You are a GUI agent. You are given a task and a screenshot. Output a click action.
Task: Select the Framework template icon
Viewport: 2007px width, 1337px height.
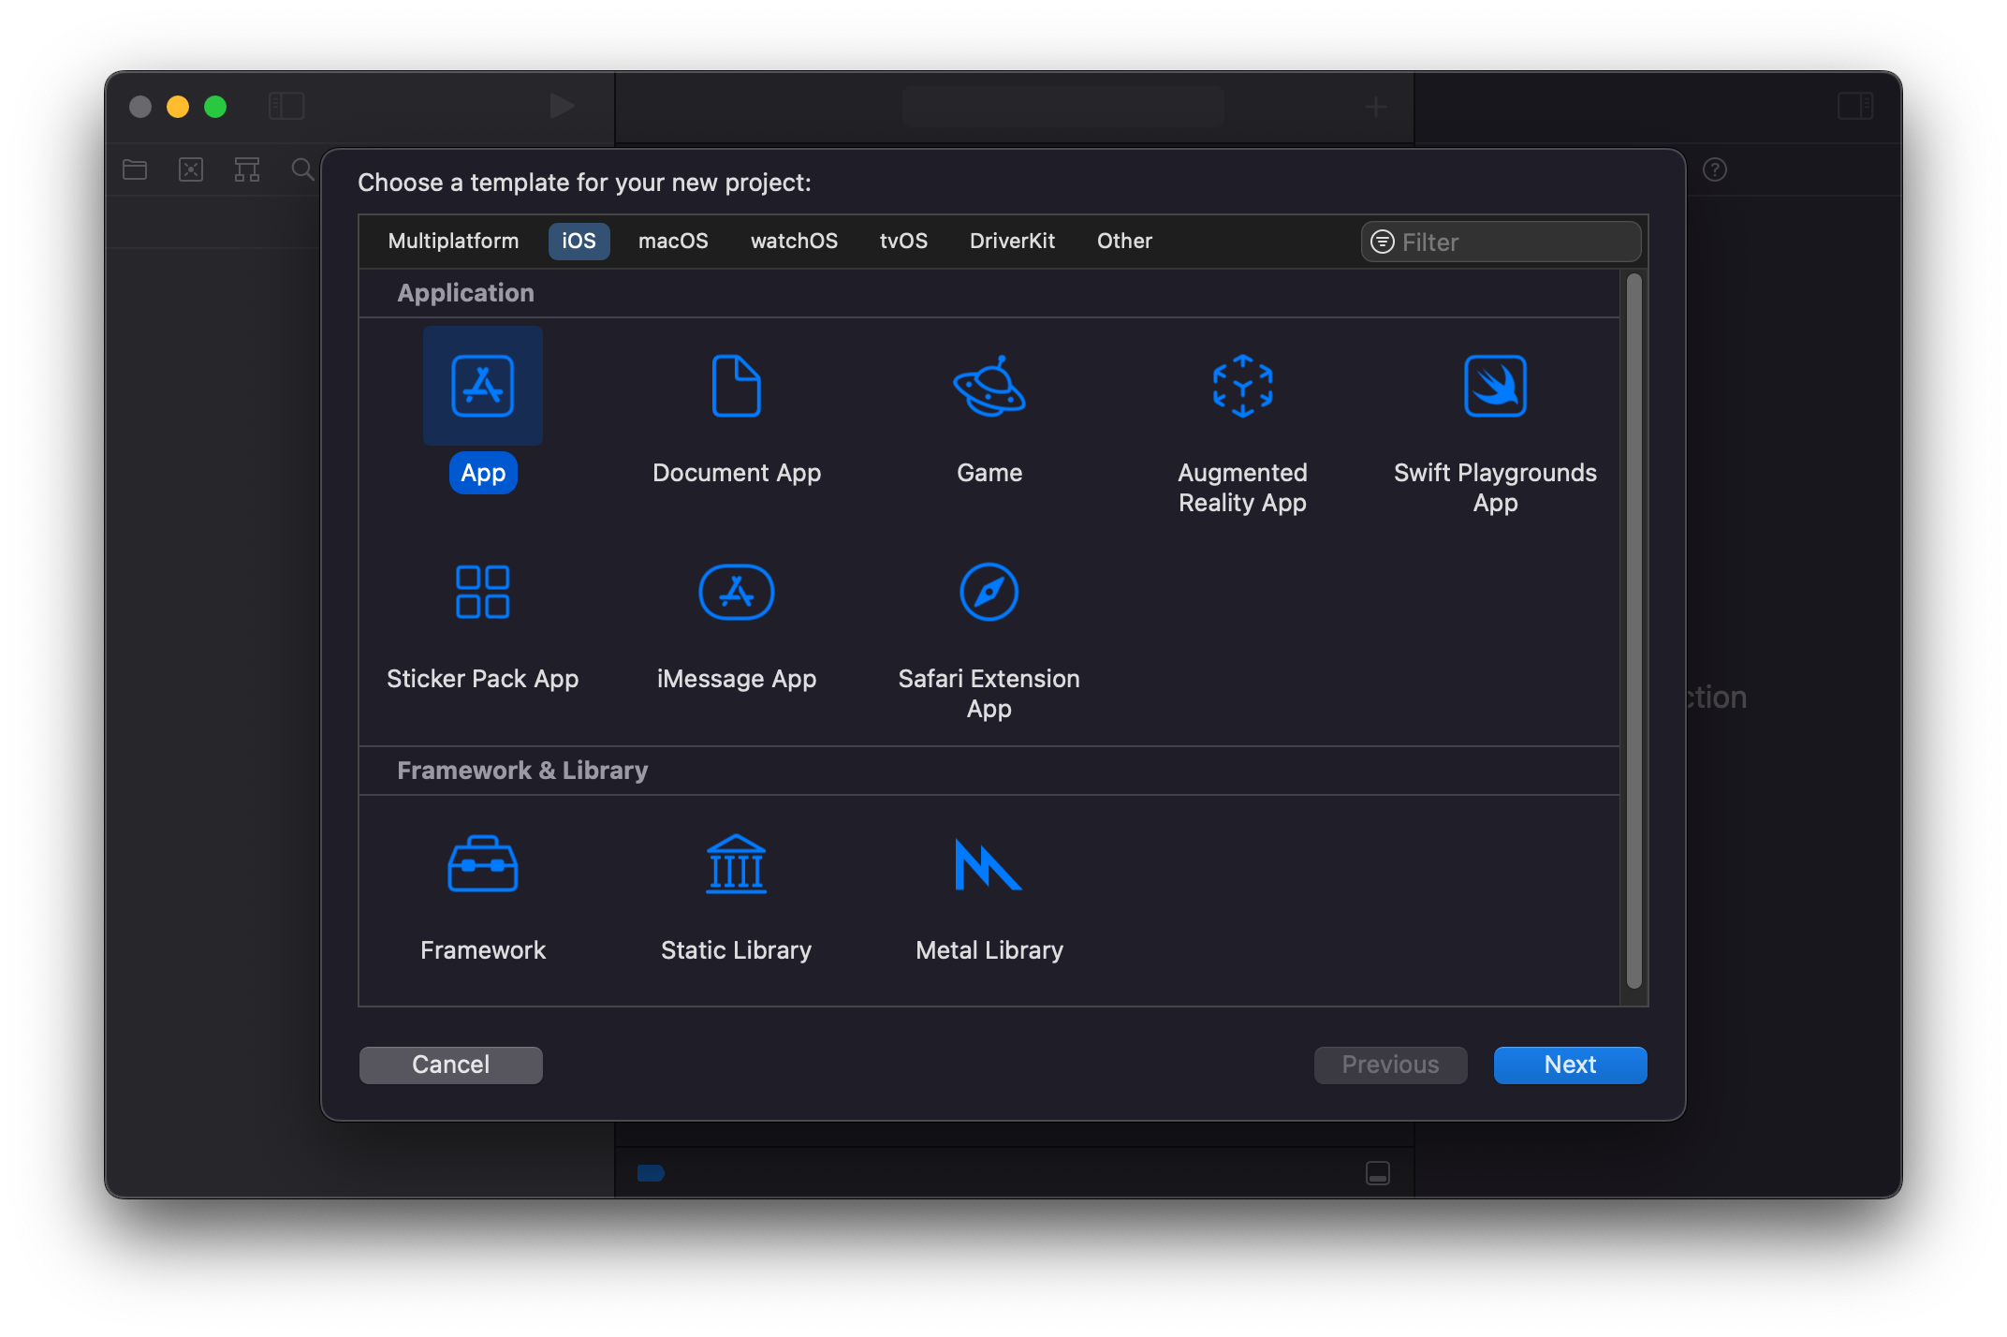pos(482,864)
